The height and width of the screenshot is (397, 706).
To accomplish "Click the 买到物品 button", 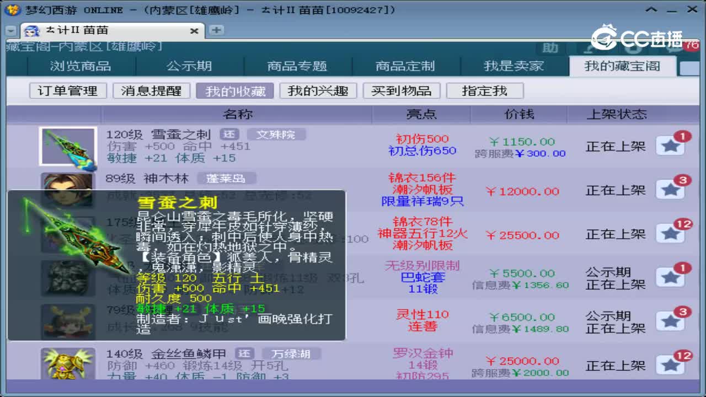I will [402, 90].
